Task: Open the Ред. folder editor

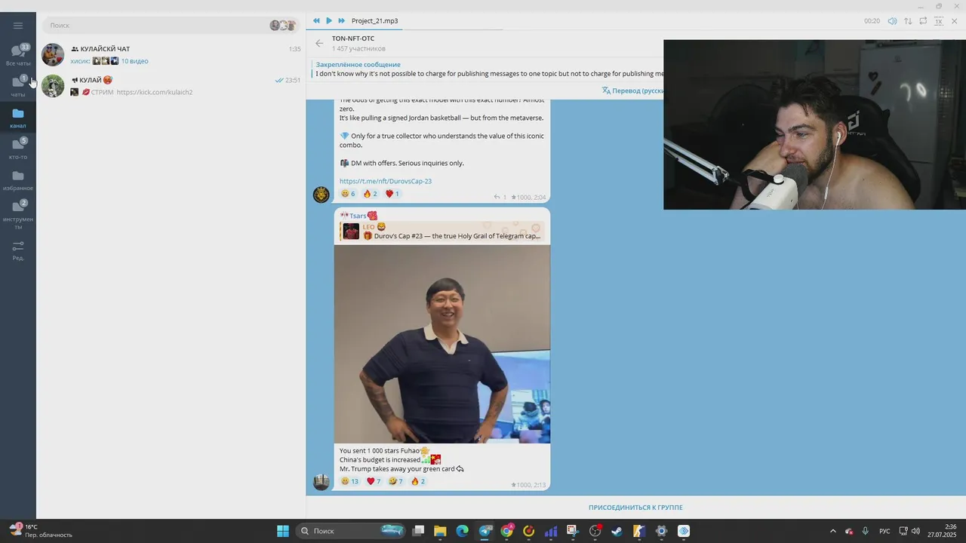Action: pyautogui.click(x=18, y=250)
